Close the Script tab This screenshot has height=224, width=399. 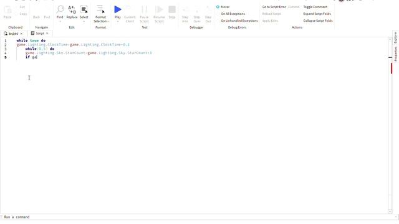click(47, 34)
